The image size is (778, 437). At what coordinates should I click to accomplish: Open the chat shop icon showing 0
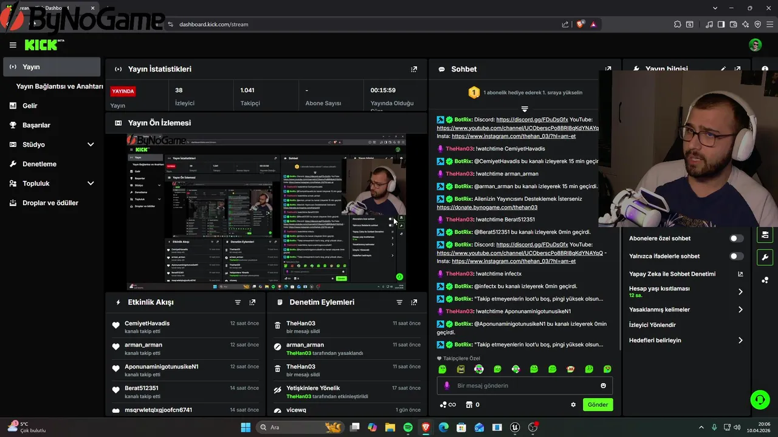point(472,405)
